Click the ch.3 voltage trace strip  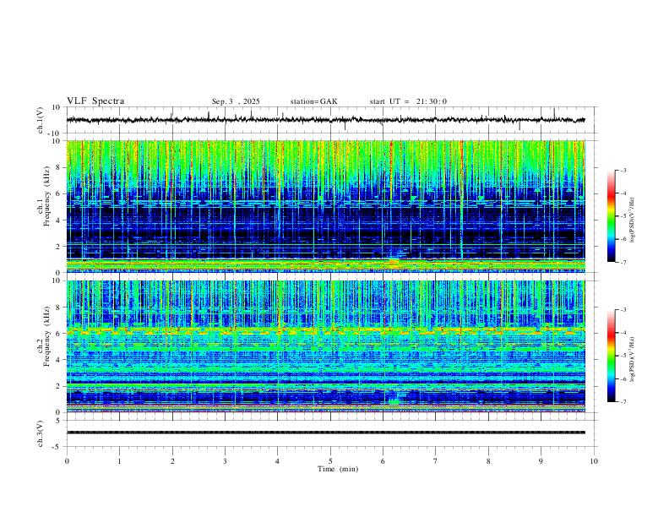pos(326,433)
